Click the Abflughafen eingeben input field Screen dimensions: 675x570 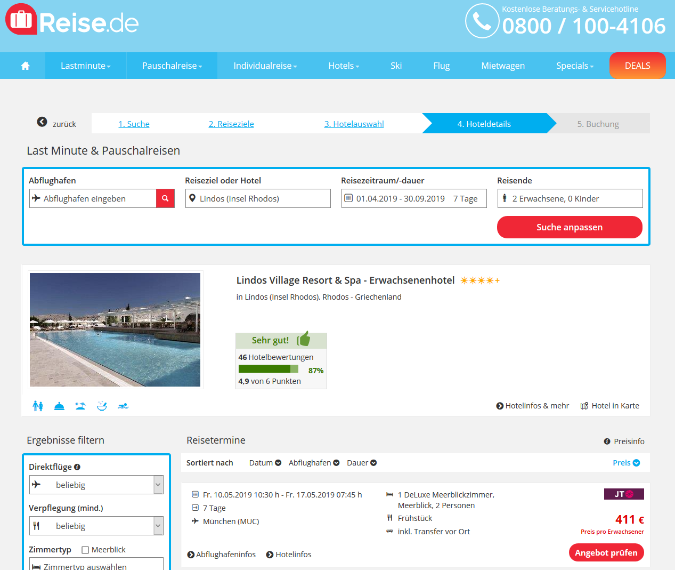(x=93, y=198)
